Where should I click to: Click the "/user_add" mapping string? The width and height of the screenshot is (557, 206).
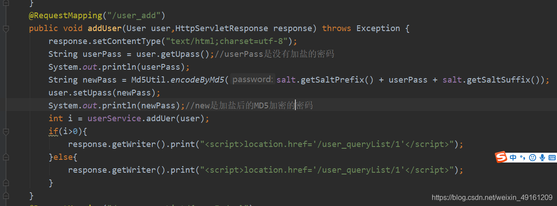click(x=134, y=16)
